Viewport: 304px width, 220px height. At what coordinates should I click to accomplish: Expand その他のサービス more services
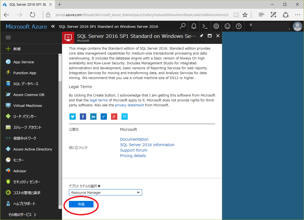click(x=22, y=215)
